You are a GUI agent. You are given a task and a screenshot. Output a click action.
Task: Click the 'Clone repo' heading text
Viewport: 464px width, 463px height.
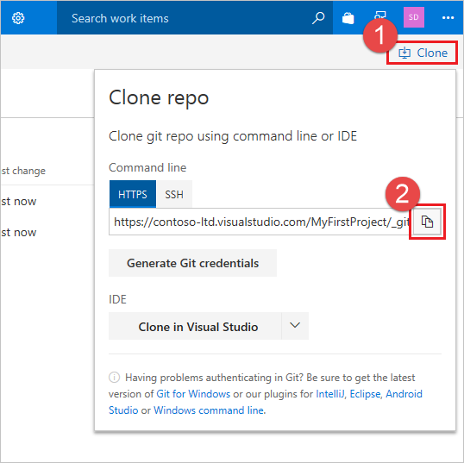click(x=159, y=98)
